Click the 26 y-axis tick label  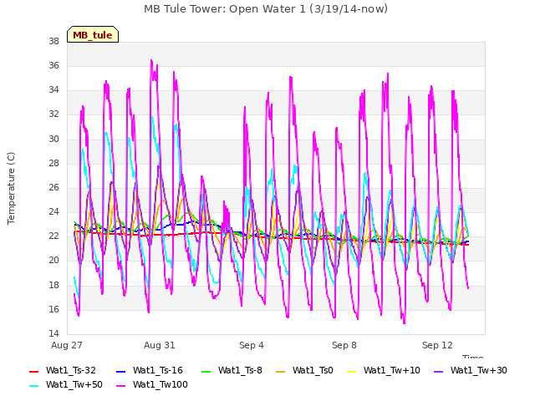53,187
